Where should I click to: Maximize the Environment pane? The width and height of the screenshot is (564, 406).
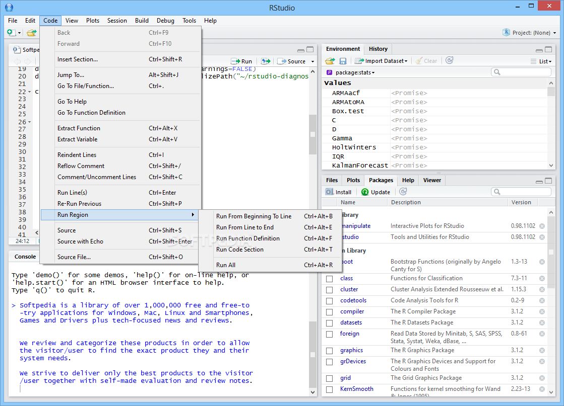(x=548, y=49)
